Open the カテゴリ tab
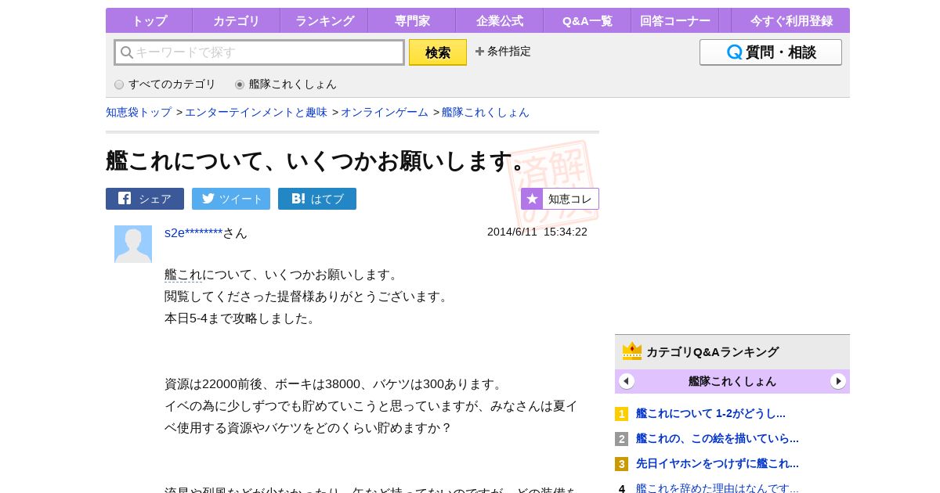This screenshot has width=940, height=493. coord(237,21)
